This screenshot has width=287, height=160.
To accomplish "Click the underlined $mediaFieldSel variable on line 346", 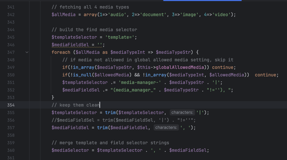I will pyautogui.click(x=73, y=45).
